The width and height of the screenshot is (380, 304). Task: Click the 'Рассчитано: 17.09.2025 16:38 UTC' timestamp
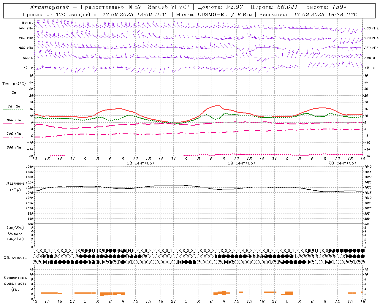click(x=308, y=15)
